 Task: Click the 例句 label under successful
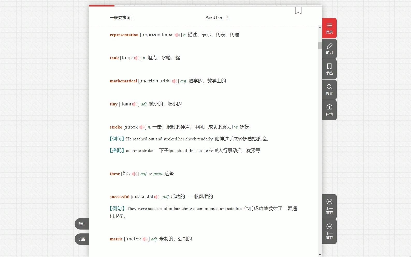(117, 209)
